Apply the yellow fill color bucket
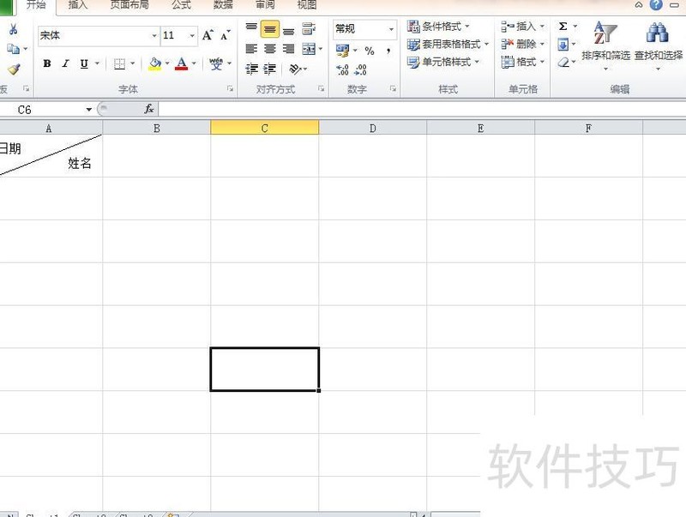 click(154, 63)
